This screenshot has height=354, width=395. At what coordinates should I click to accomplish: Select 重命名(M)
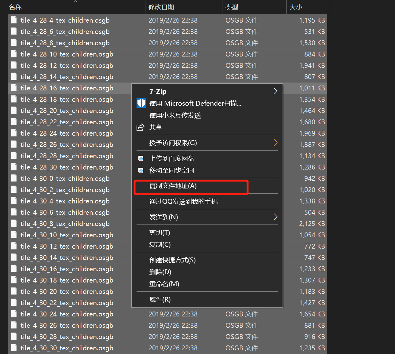[x=207, y=284]
